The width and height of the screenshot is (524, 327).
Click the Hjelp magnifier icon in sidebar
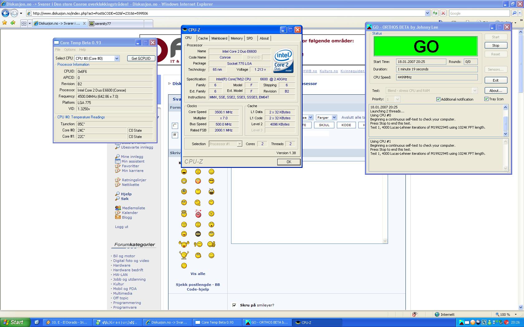(117, 194)
